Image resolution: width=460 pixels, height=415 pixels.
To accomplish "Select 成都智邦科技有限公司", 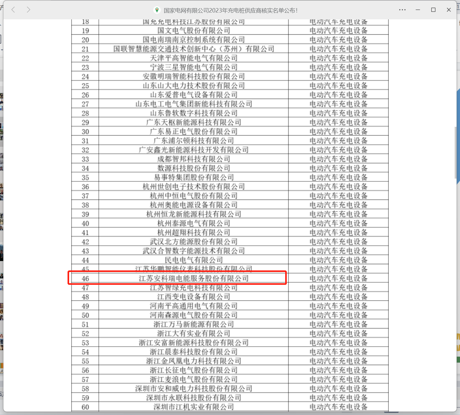I will pos(194,159).
